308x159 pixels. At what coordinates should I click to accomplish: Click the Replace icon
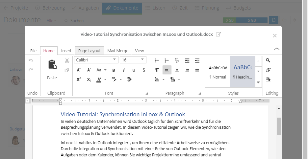tap(268, 70)
